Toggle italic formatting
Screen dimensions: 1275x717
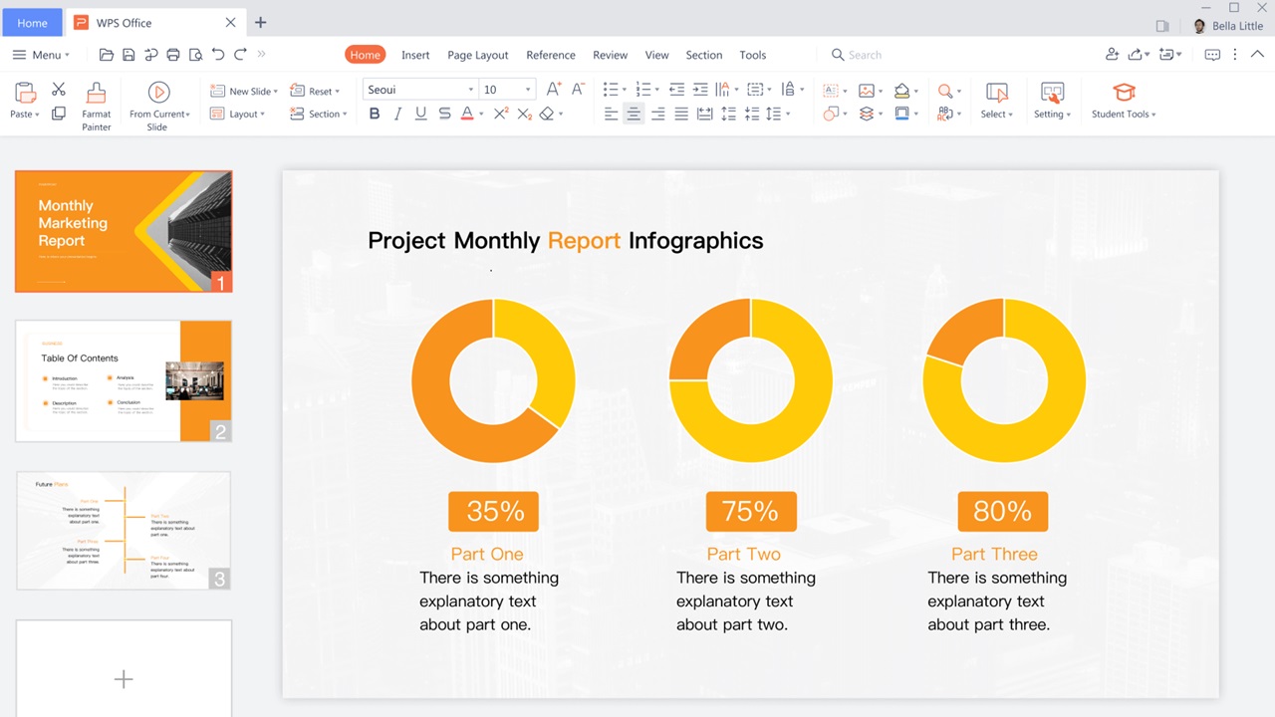[x=397, y=114]
